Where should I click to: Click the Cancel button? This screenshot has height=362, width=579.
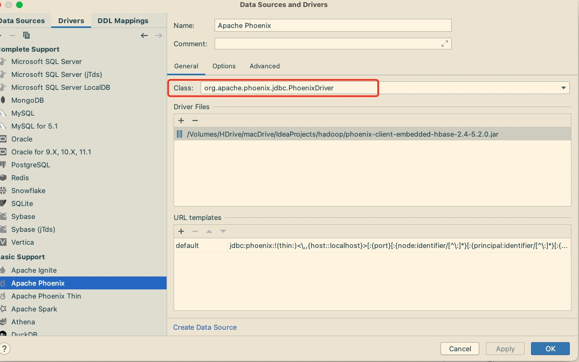click(460, 349)
